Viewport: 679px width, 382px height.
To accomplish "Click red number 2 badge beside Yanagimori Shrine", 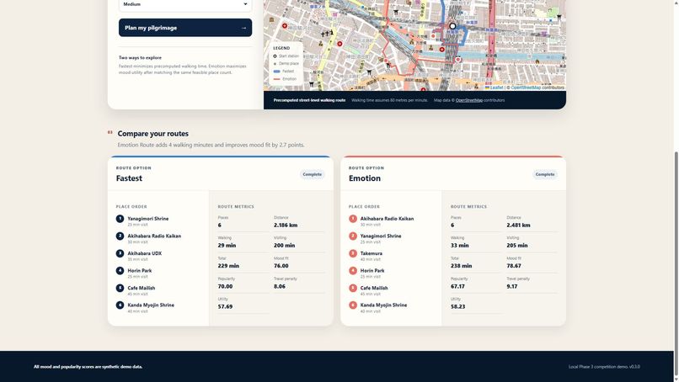I will [353, 236].
